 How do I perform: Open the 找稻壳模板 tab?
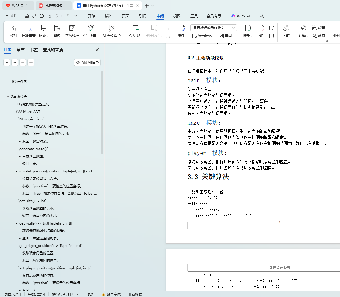54,6
